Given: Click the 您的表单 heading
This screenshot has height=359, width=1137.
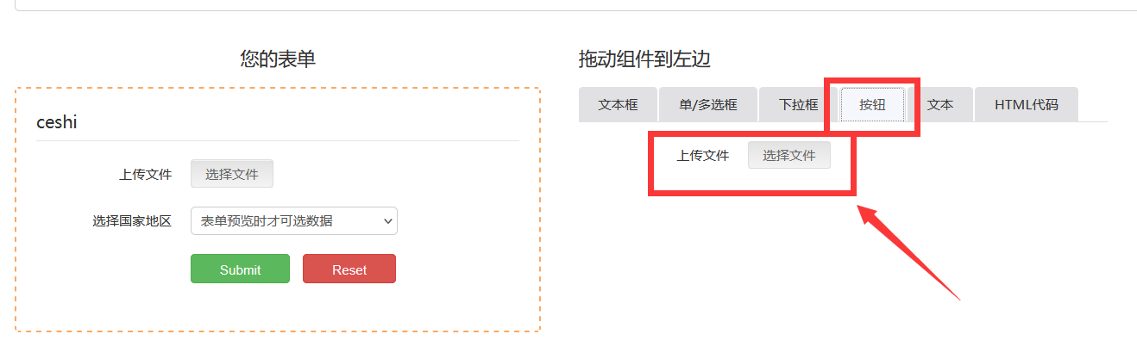Looking at the screenshot, I should tap(278, 59).
